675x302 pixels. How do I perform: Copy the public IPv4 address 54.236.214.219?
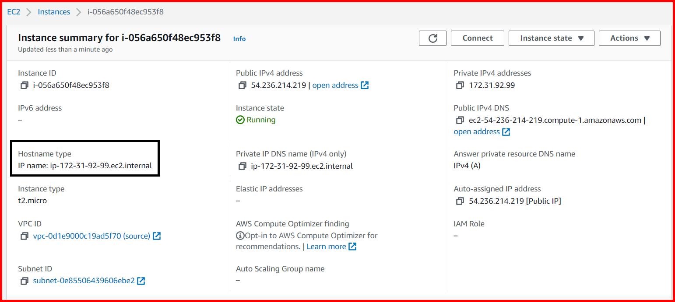243,85
